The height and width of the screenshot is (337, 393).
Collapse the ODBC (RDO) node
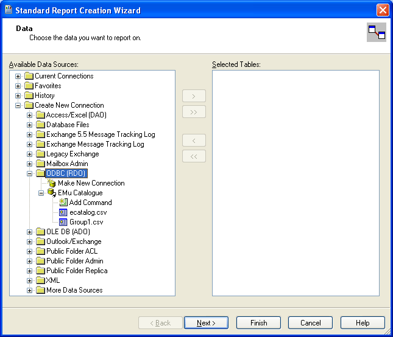30,173
